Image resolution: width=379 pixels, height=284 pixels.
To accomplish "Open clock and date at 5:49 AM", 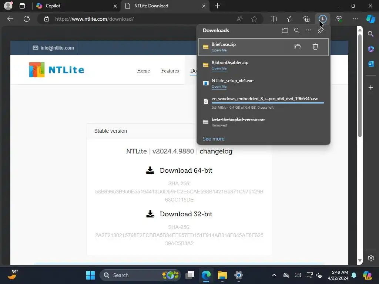I will pyautogui.click(x=338, y=275).
